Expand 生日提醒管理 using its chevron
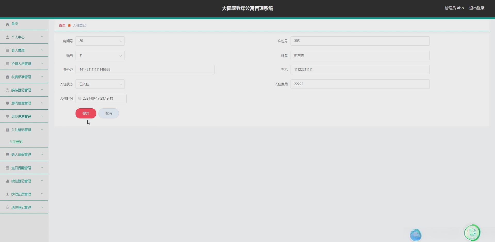 point(42,168)
